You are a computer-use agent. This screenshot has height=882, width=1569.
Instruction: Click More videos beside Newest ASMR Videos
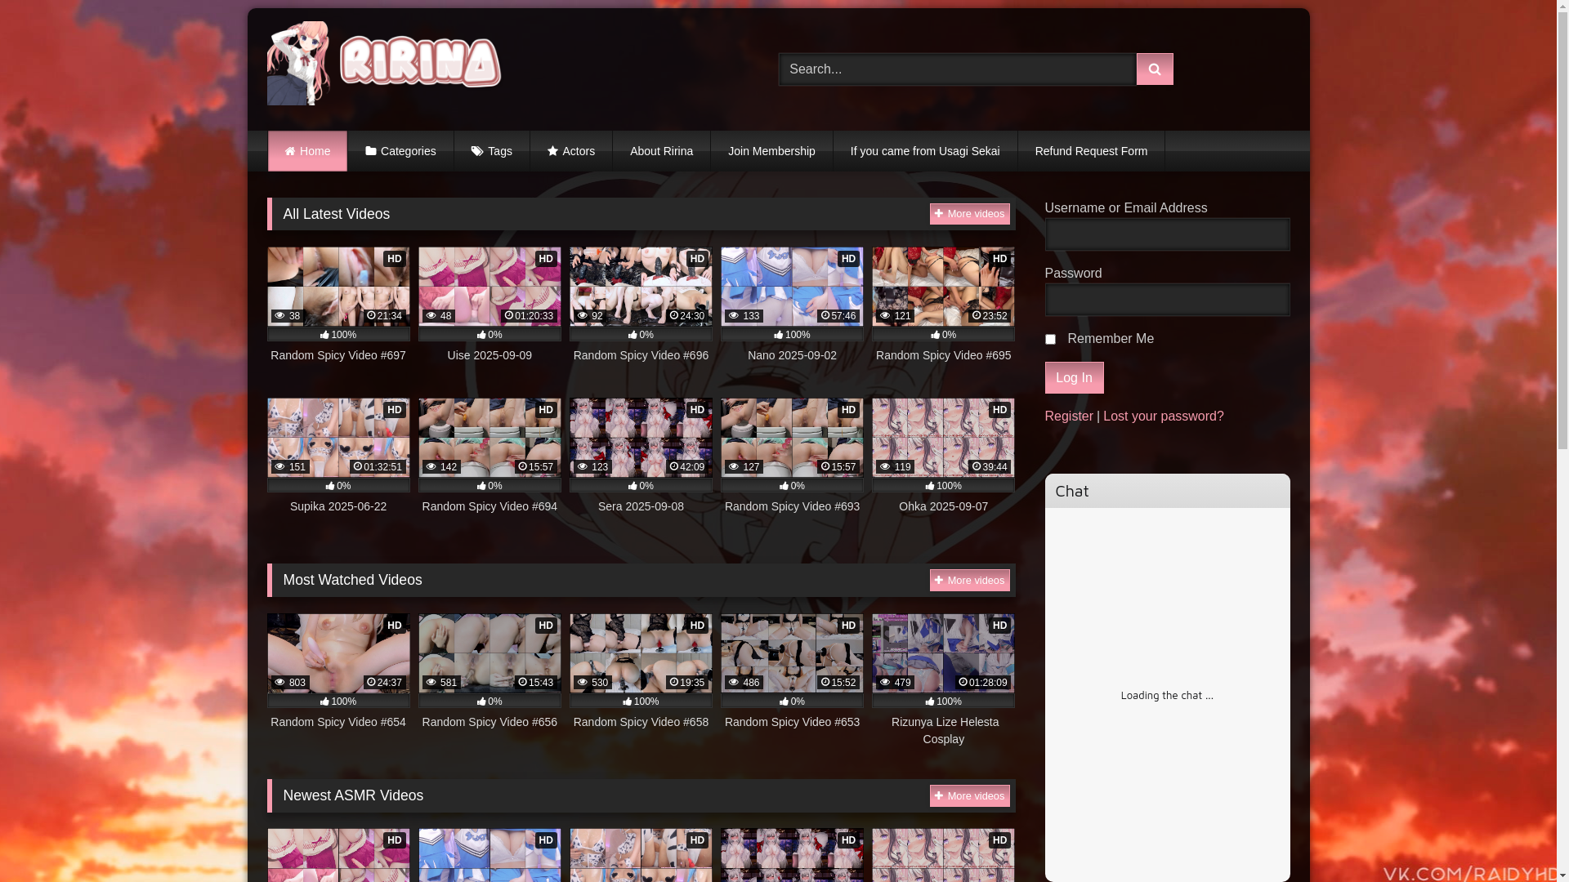tap(969, 796)
